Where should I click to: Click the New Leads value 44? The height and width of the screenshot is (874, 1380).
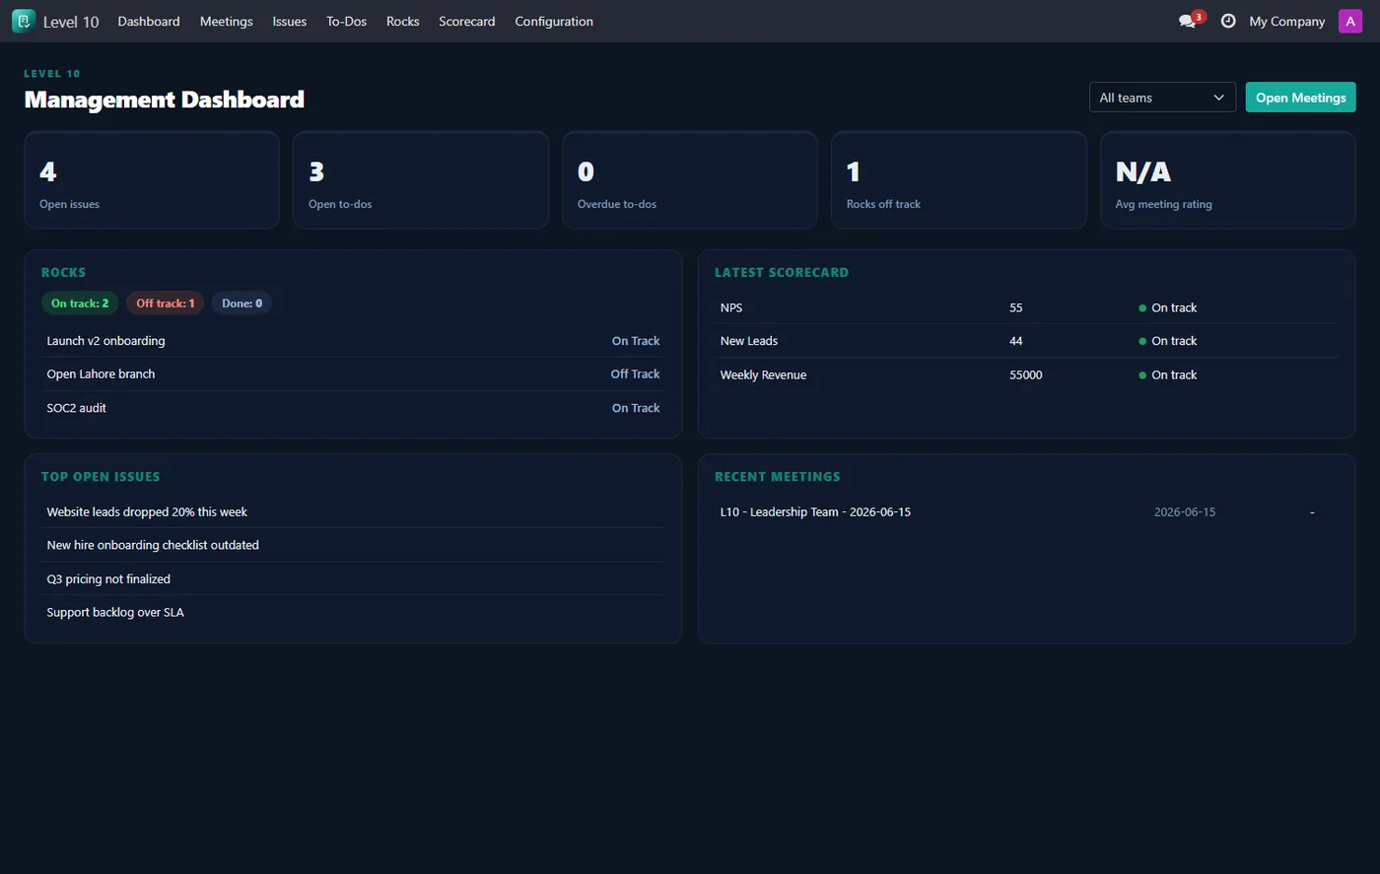(x=1015, y=341)
